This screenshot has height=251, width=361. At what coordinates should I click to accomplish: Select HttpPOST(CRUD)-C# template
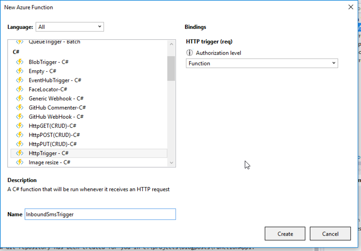pos(89,135)
